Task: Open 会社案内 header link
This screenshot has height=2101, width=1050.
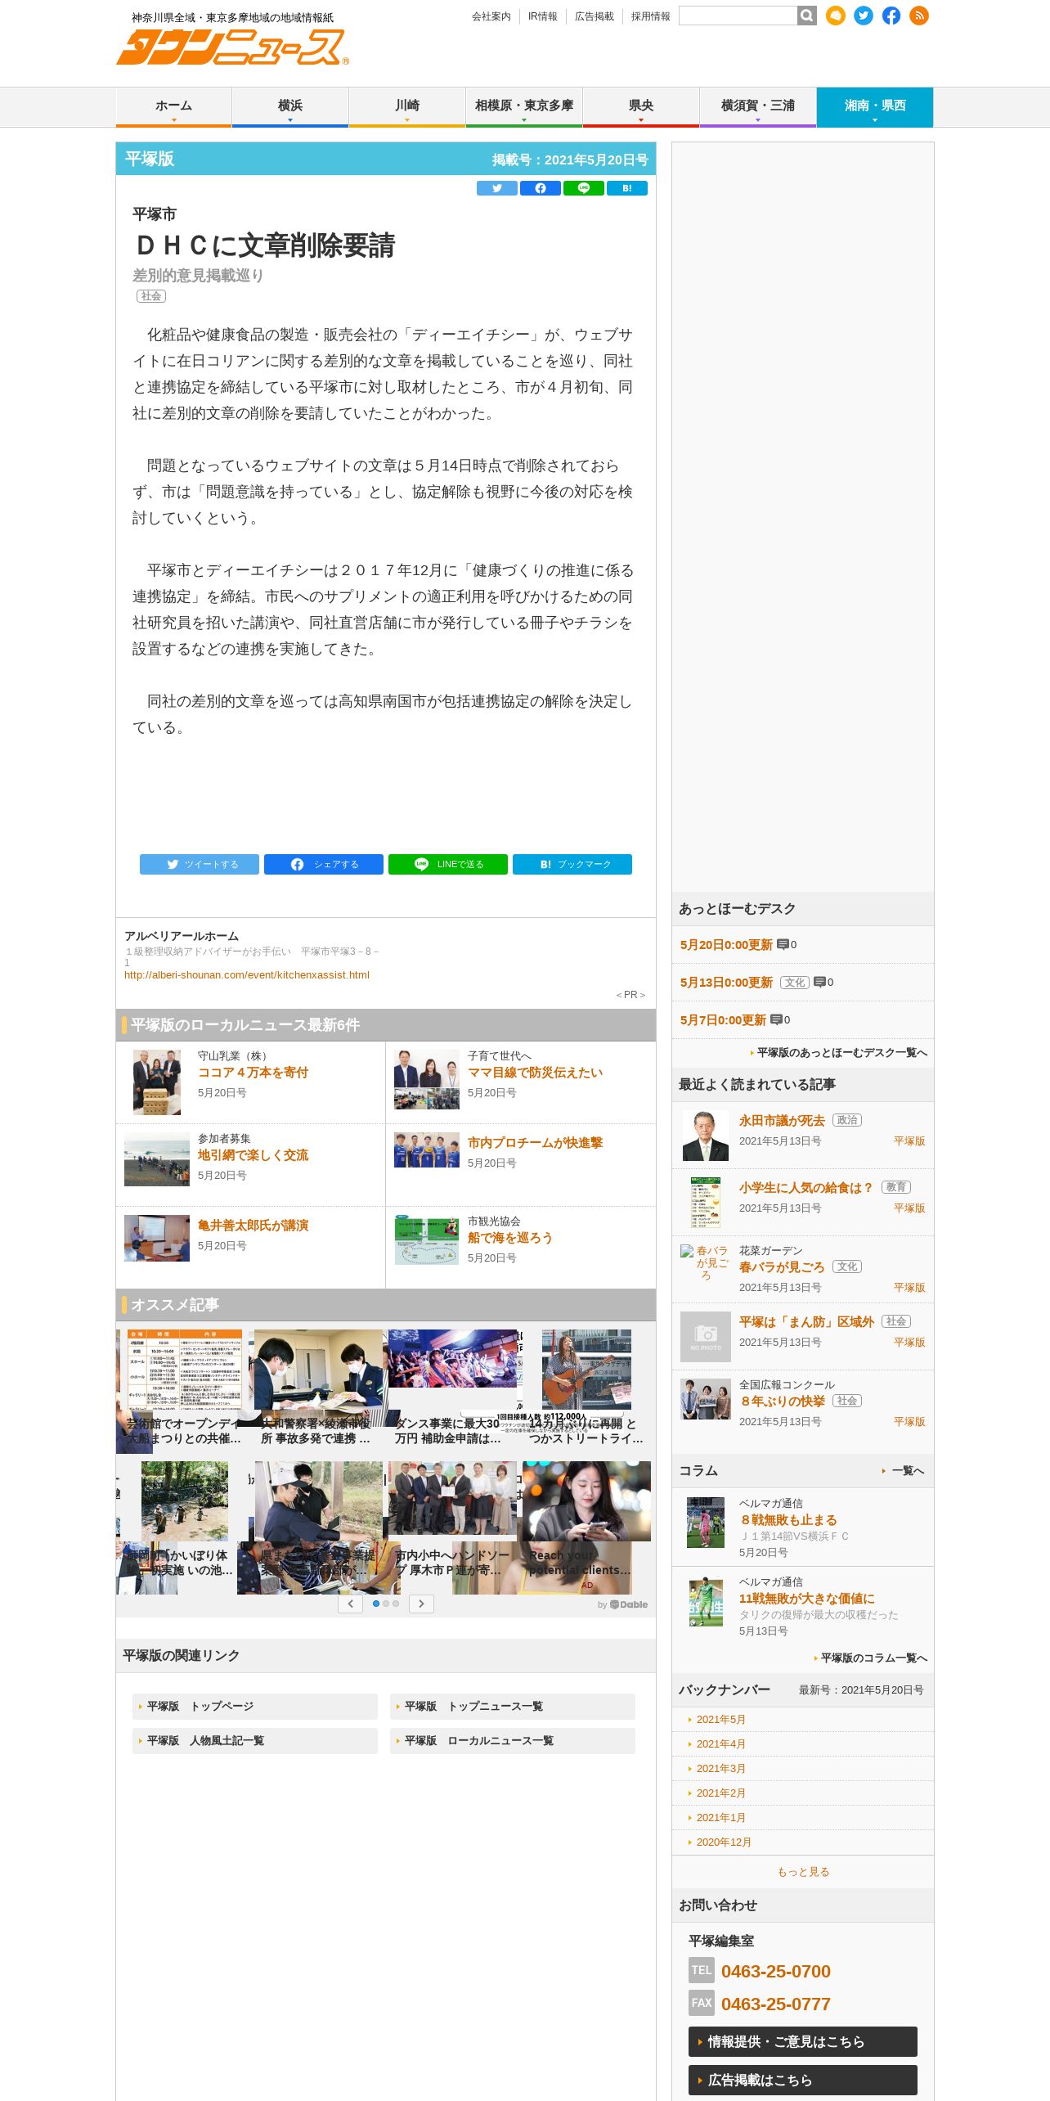Action: (x=491, y=16)
